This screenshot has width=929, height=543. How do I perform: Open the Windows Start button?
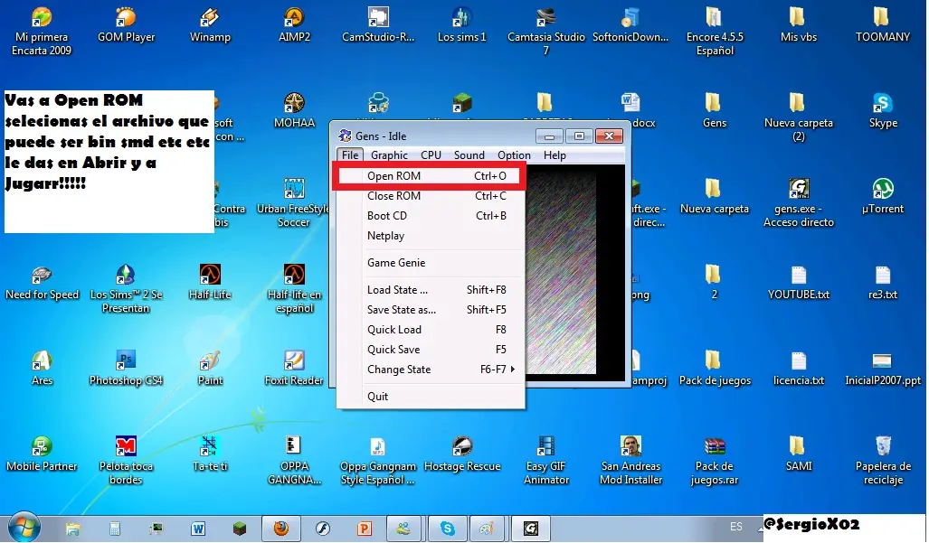pos(24,527)
